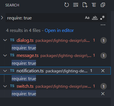Click the notification.ts TypeScript file icon
Image resolution: width=114 pixels, height=106 pixels.
coord(12,71)
